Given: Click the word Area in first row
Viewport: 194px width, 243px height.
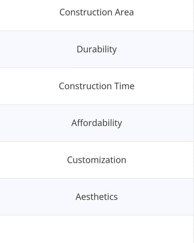Looking at the screenshot, I should point(124,12).
